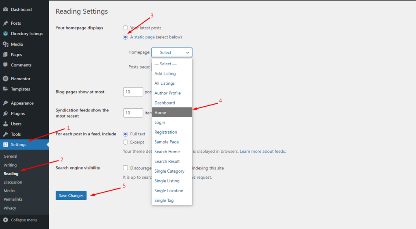
Task: Open the Permalinks settings submenu item
Action: pos(13,199)
